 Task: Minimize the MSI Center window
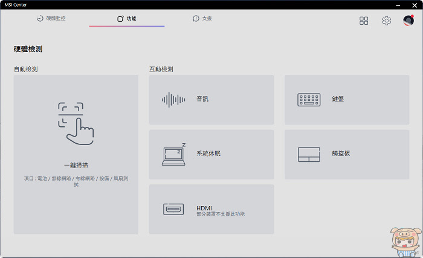398,5
